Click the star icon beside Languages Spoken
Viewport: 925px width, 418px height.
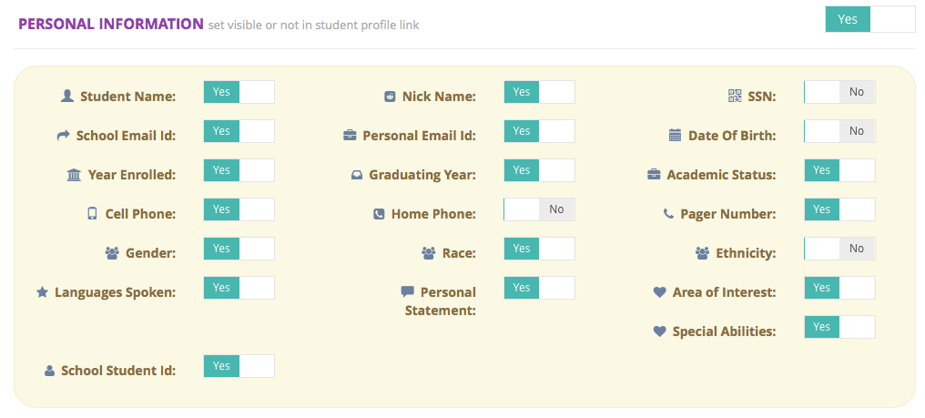point(42,292)
